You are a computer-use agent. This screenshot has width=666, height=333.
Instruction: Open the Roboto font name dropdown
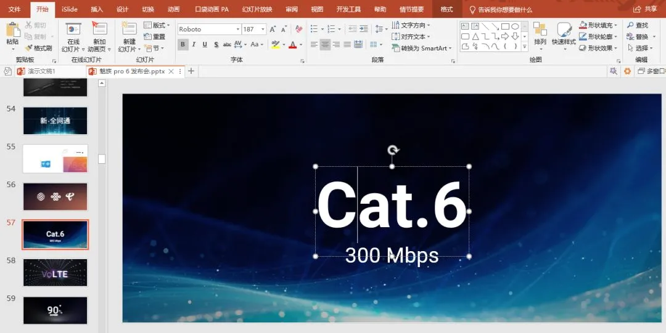point(237,30)
